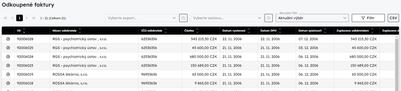Click ROSSA lékárna, s.r.o. in row 92006018
This screenshot has width=401, height=91.
[70, 83]
